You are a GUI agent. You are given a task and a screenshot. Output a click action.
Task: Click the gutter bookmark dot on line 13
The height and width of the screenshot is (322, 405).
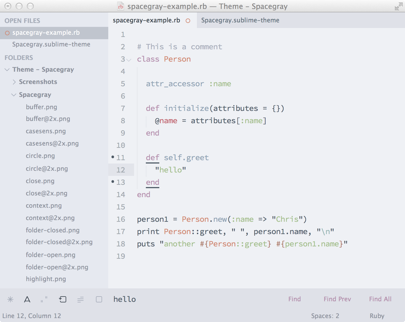pyautogui.click(x=113, y=182)
